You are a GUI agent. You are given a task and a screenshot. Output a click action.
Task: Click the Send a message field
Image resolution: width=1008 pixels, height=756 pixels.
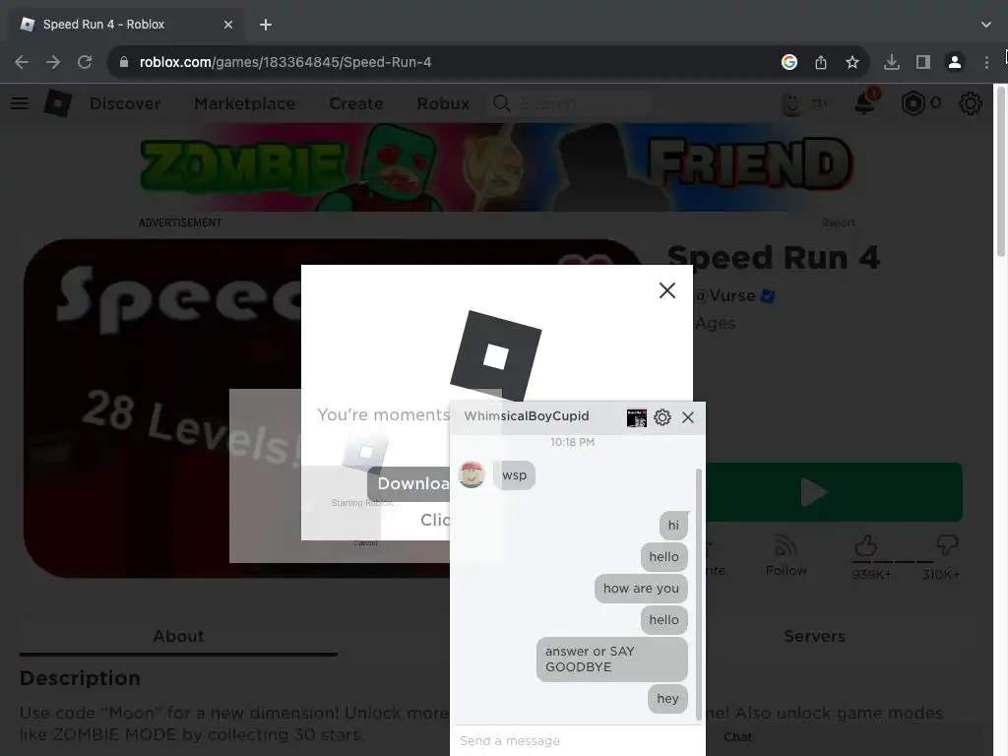[575, 741]
